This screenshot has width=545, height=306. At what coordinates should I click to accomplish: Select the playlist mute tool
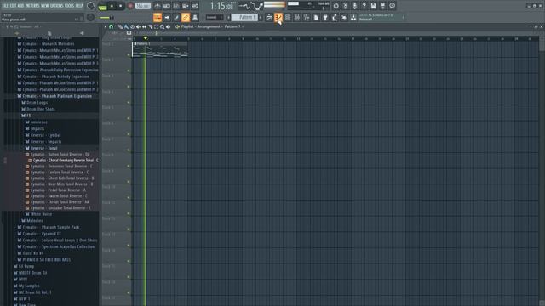point(138,26)
